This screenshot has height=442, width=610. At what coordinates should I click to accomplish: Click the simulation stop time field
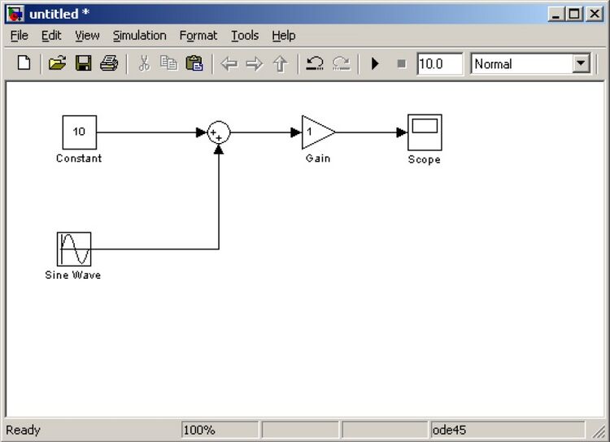pos(439,64)
